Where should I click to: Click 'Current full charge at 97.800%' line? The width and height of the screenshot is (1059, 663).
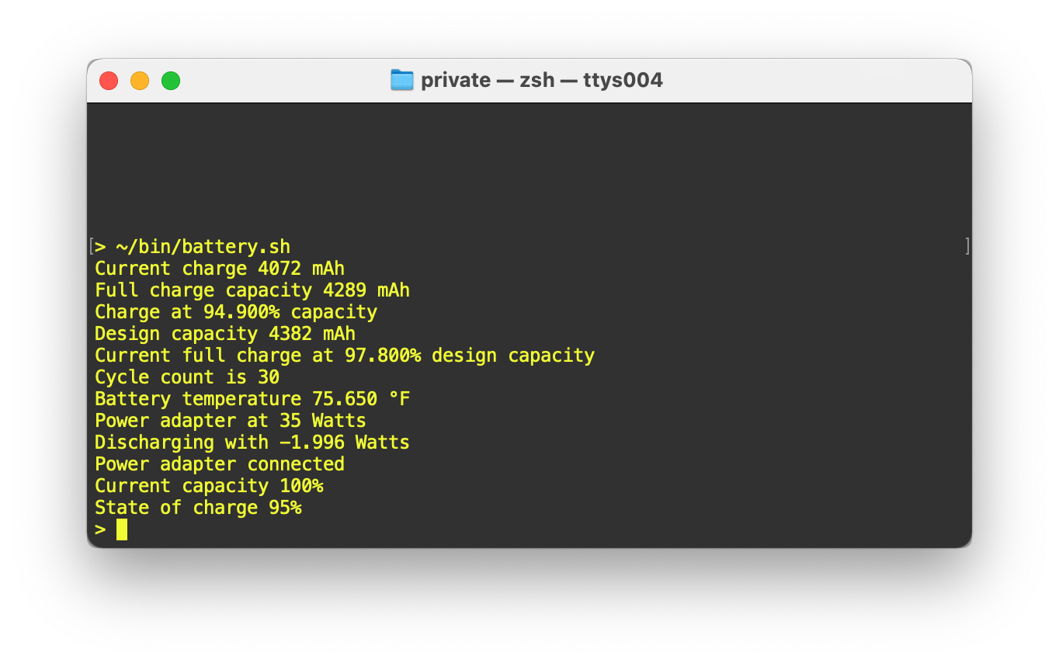tap(345, 356)
